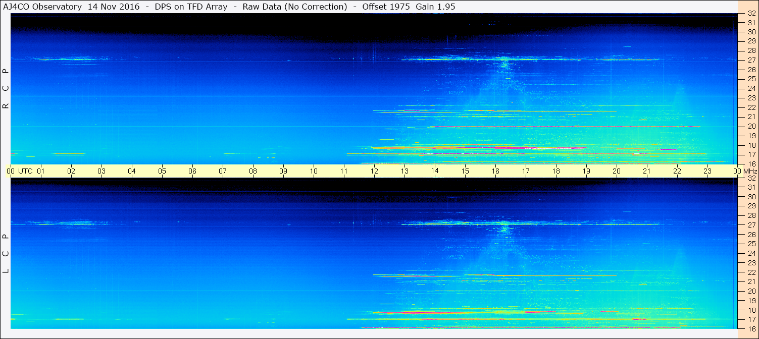Click the 20 MHz label on the RCP scale
The image size is (759, 339).
tap(751, 126)
